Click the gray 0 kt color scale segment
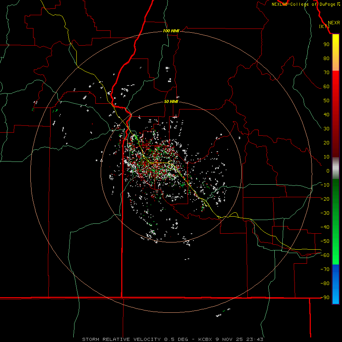 (336, 168)
